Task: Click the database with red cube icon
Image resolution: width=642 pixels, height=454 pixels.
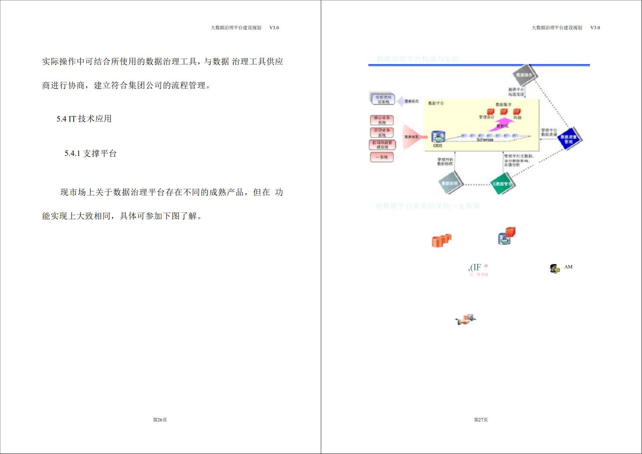Action: click(507, 236)
